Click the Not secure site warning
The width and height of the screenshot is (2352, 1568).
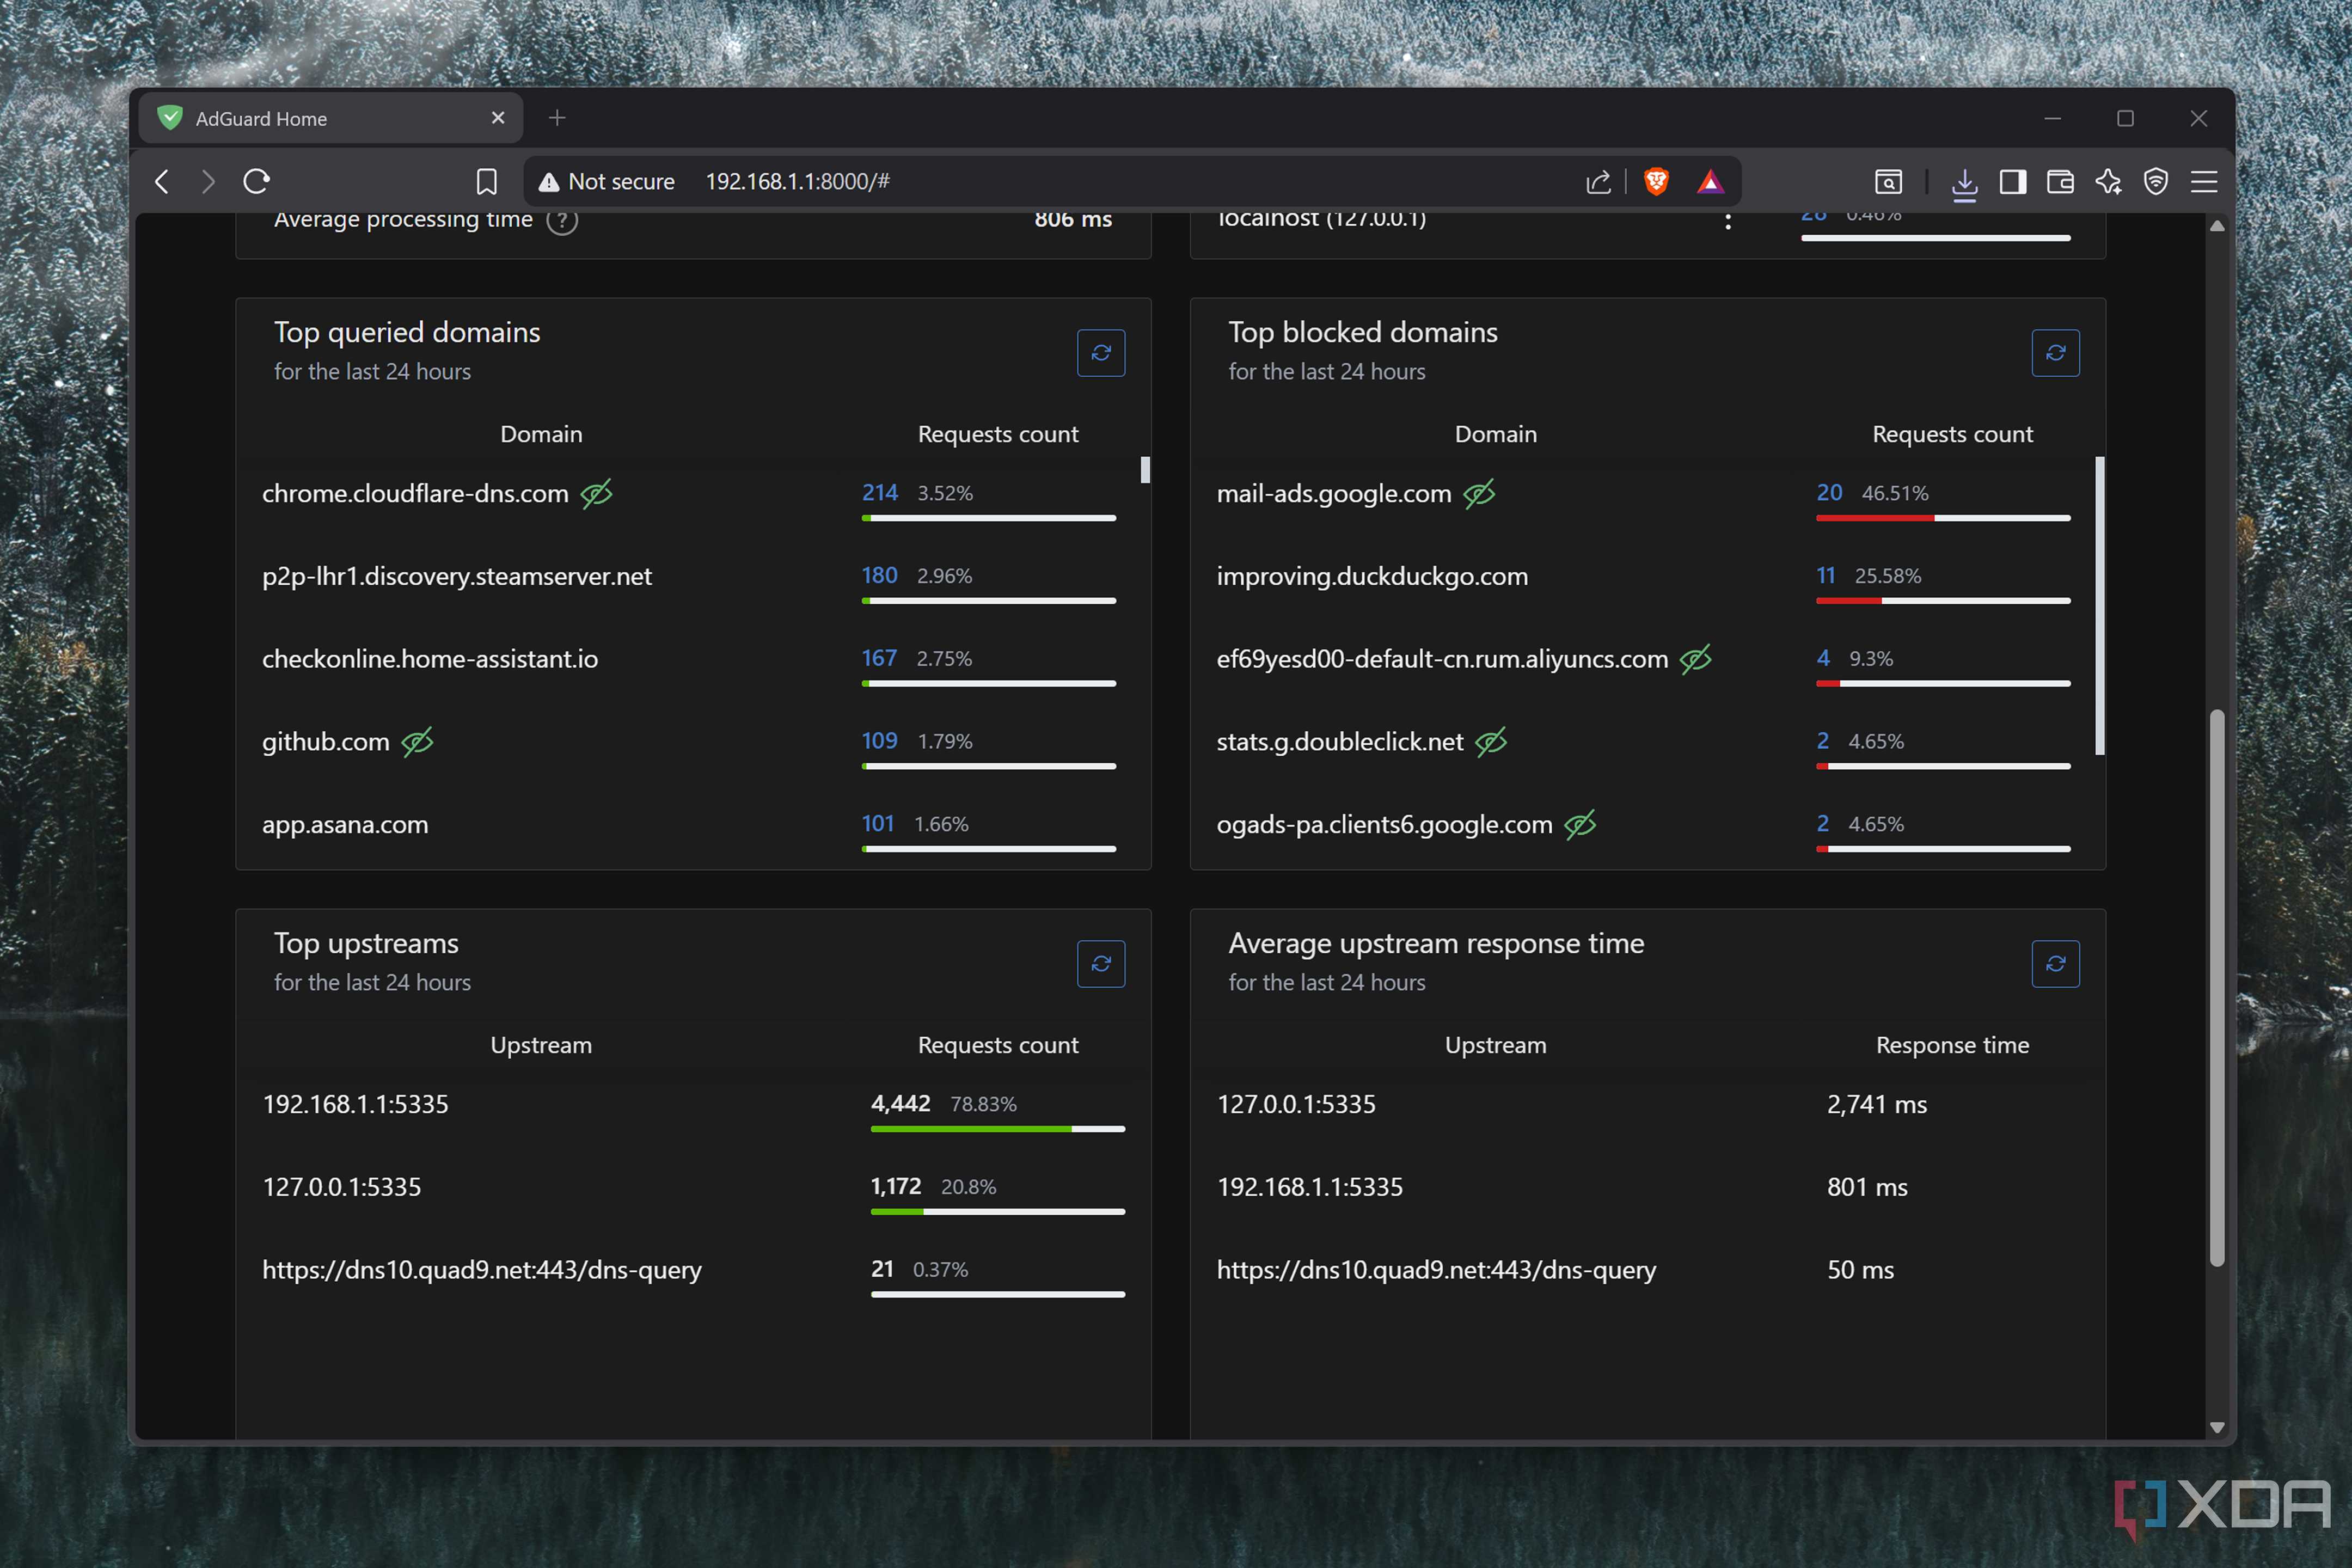click(x=606, y=182)
